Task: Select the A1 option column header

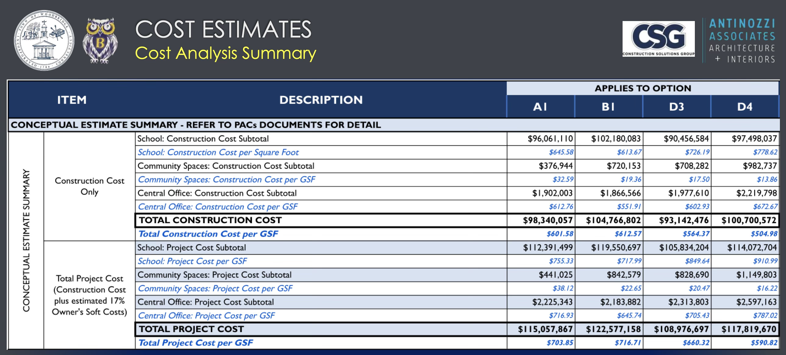Action: (540, 107)
